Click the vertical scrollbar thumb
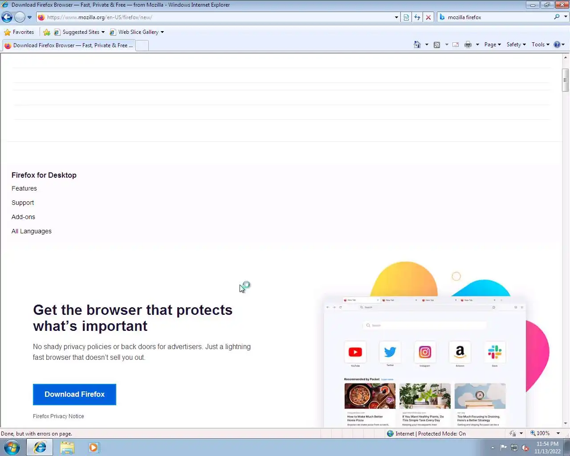 (x=566, y=80)
